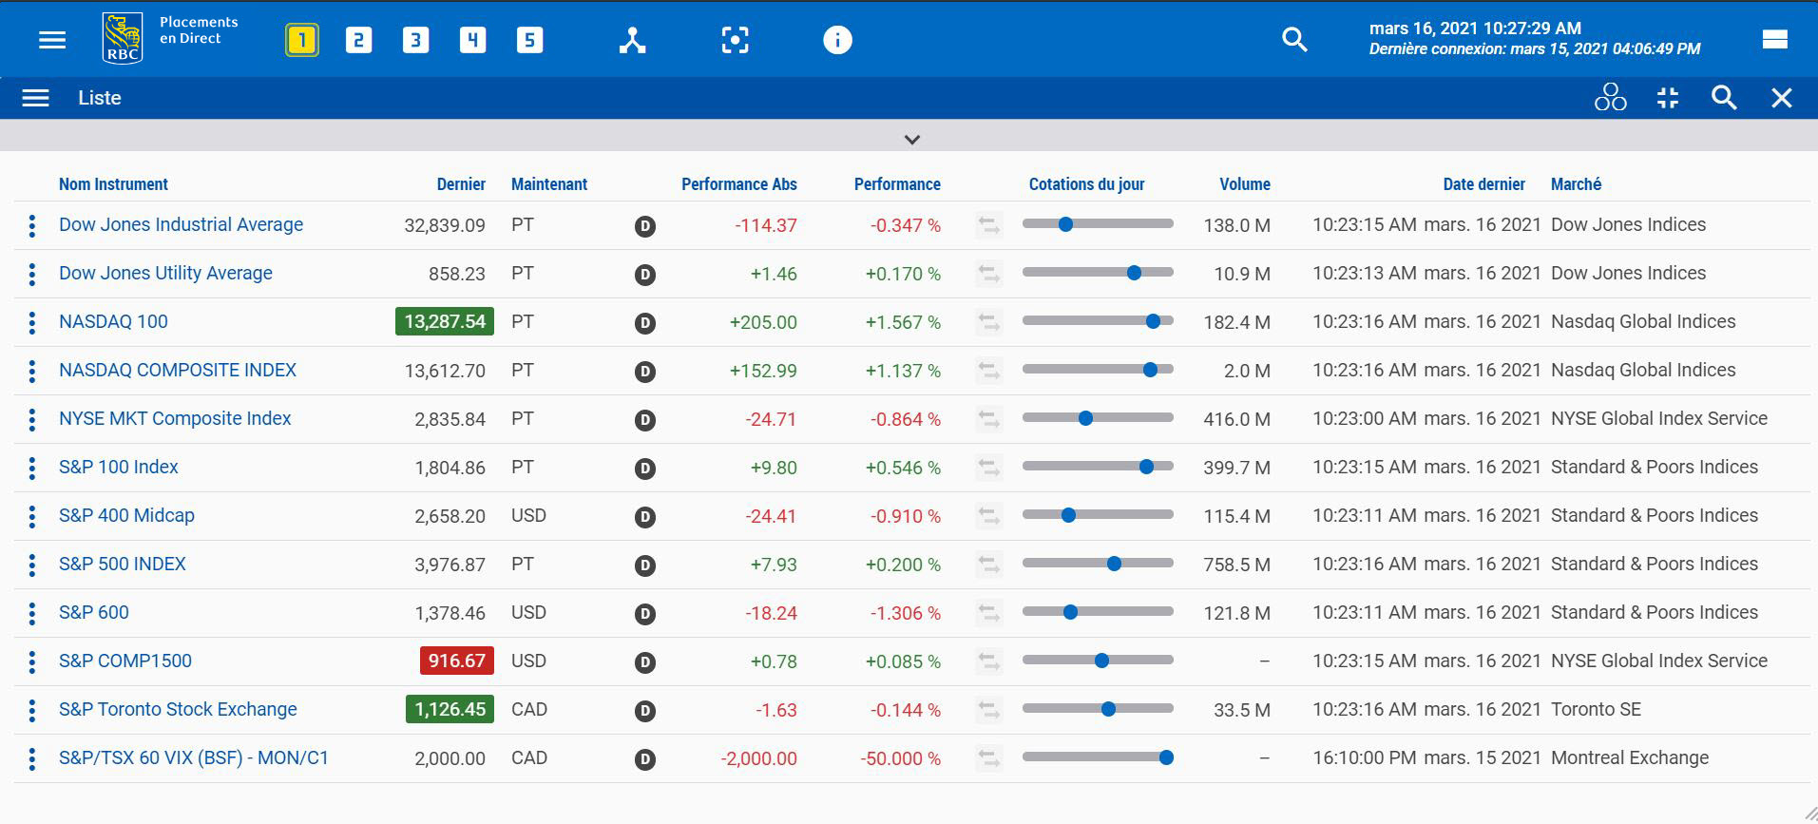
Task: Open the Liste panel hamburger menu
Action: pyautogui.click(x=35, y=98)
